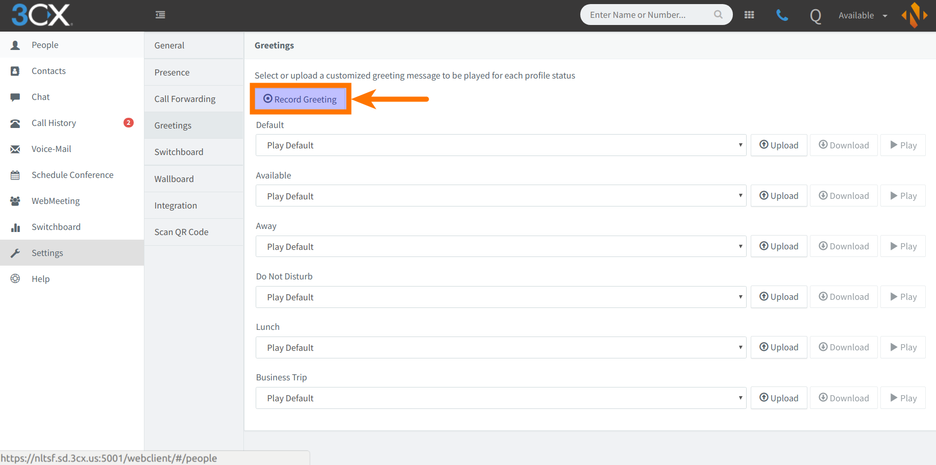Download the Available greeting
Screen dimensions: 936x465
[844, 196]
